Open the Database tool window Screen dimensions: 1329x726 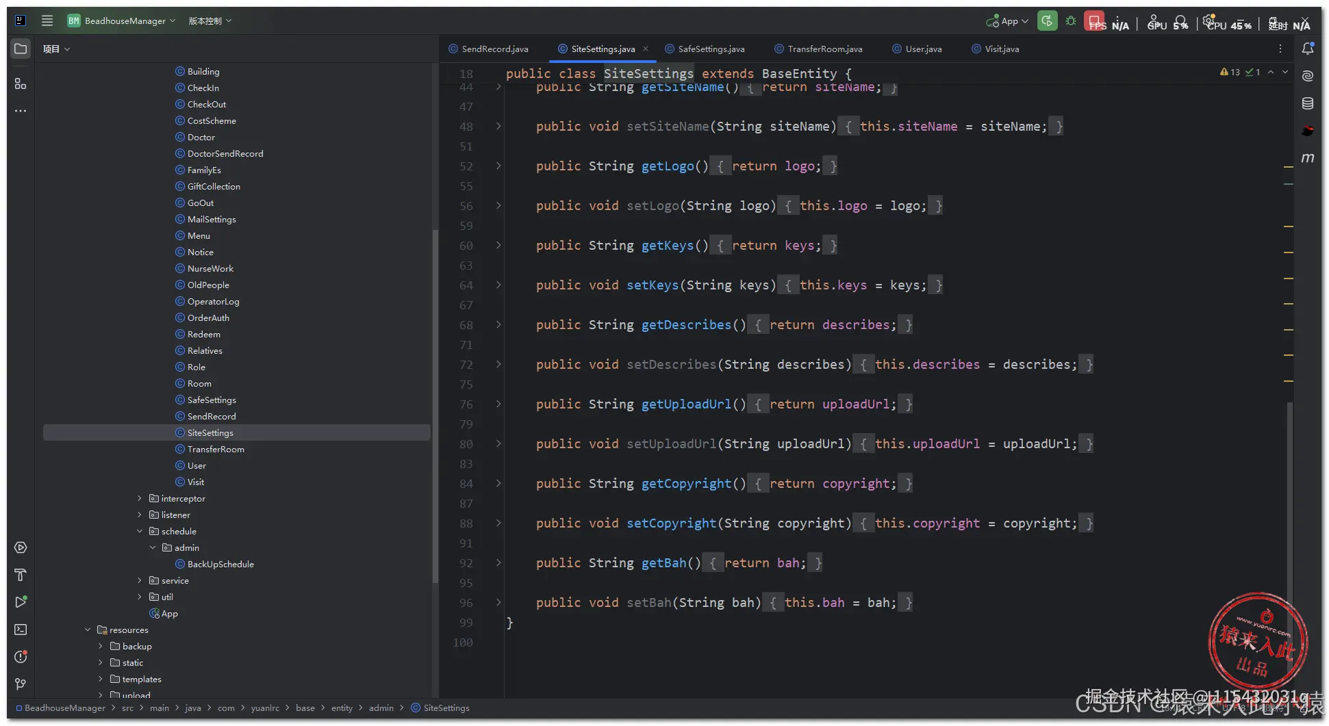pyautogui.click(x=1308, y=103)
